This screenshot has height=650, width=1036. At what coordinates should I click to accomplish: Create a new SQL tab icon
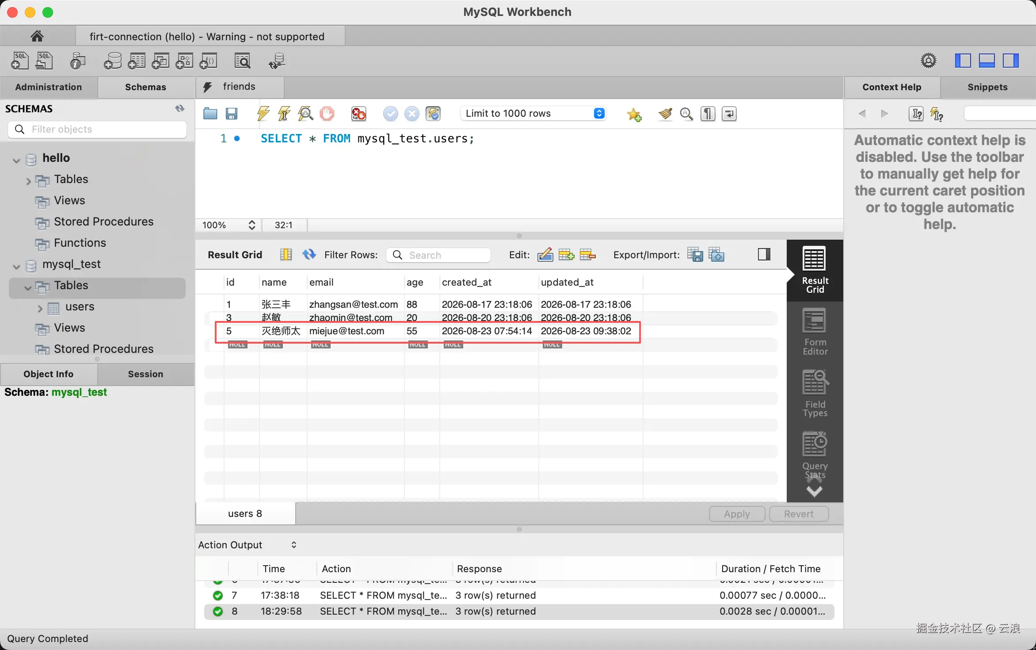(x=19, y=61)
